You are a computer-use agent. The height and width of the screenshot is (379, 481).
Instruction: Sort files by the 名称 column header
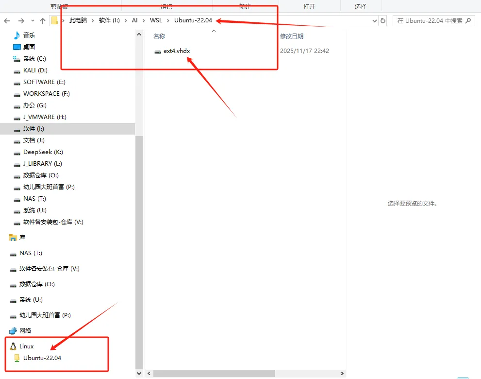pos(160,35)
